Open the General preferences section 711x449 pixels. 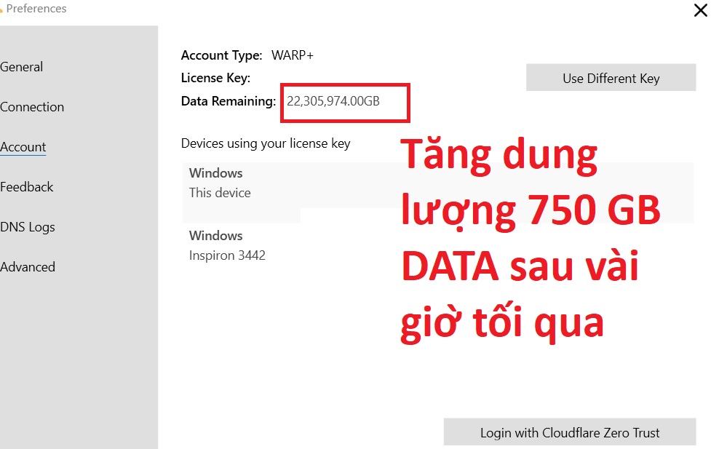(x=21, y=67)
